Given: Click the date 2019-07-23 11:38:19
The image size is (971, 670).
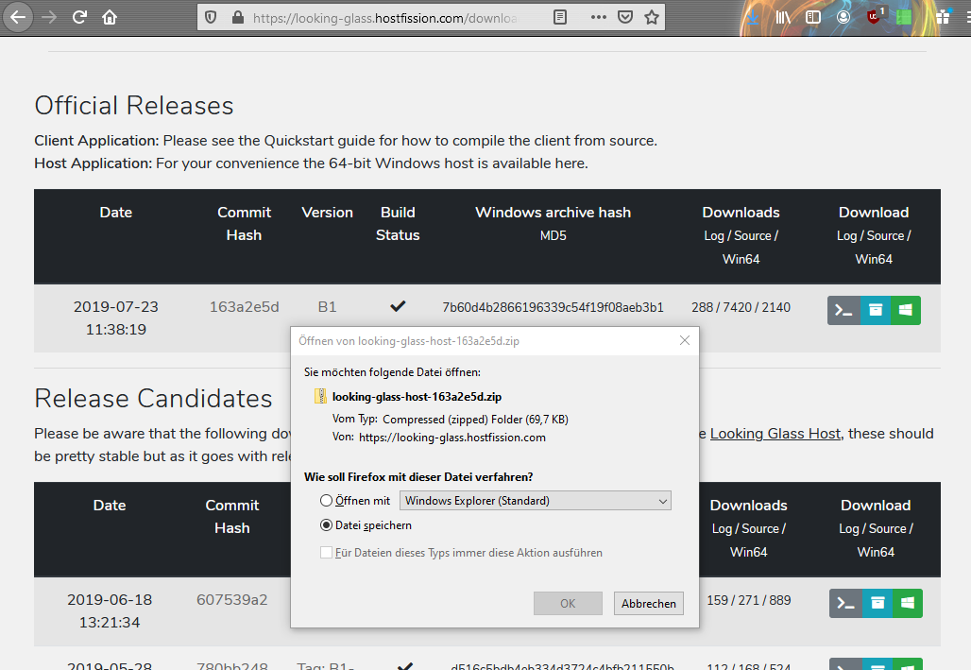Looking at the screenshot, I should tap(116, 318).
